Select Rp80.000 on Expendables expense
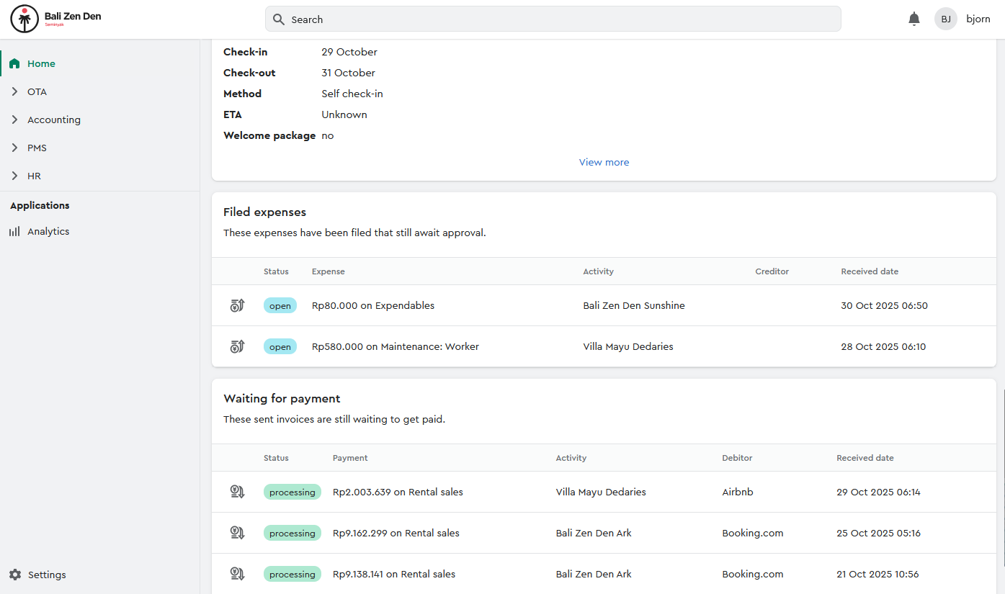This screenshot has height=594, width=1005. pos(373,305)
